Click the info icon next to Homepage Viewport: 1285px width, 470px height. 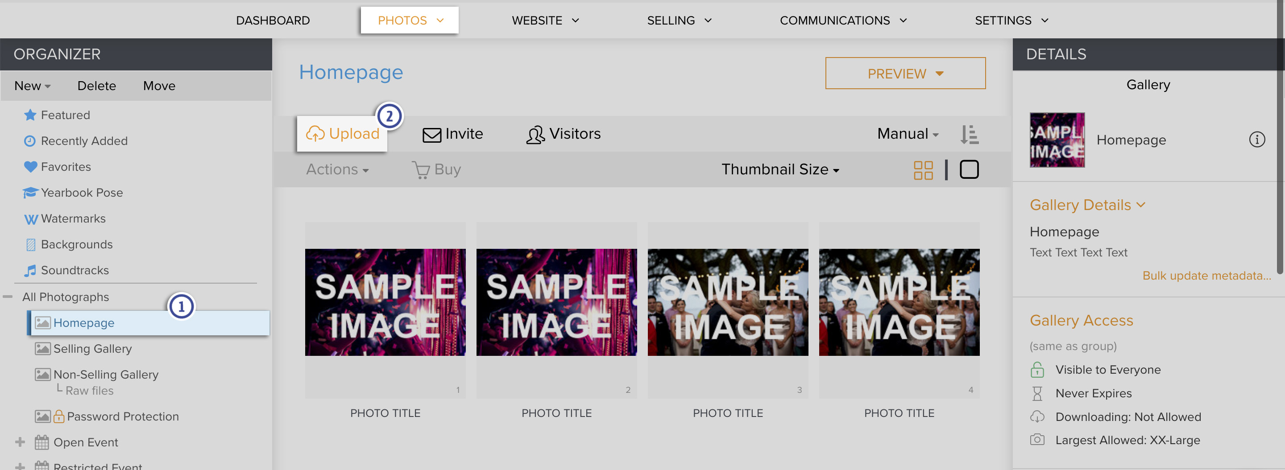(1256, 140)
